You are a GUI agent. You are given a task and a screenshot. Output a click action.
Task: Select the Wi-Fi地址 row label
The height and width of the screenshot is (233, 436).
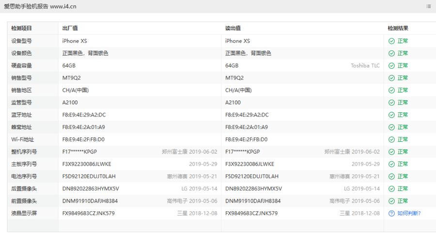point(24,140)
